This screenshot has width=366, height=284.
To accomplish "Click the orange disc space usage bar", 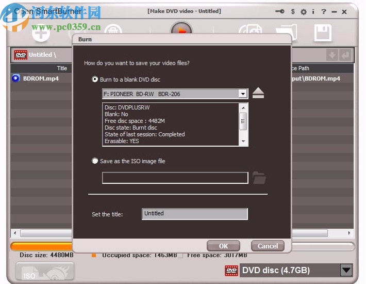I will (x=42, y=246).
